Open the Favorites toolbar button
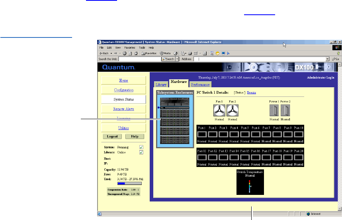This screenshot has height=220, width=342. [x=149, y=53]
